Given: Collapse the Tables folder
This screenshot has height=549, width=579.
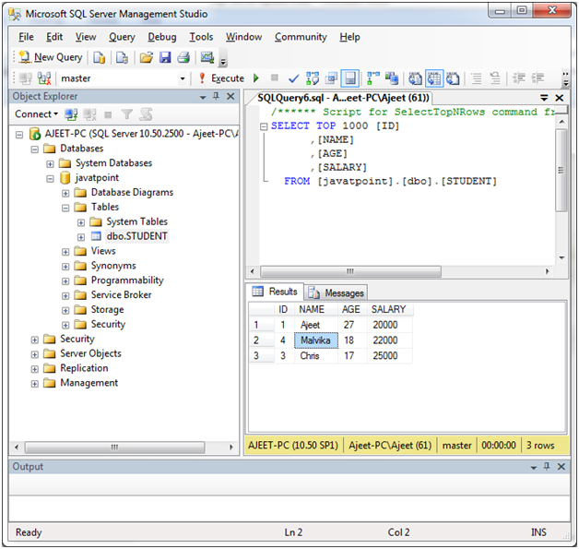Looking at the screenshot, I should pos(65,208).
